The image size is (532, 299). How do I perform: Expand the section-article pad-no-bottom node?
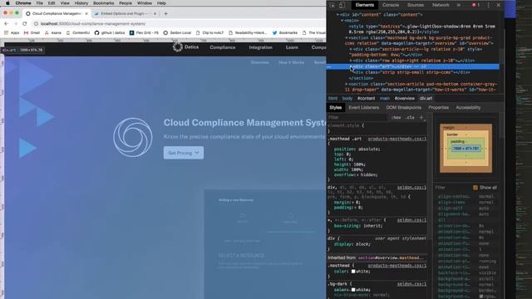click(x=347, y=84)
